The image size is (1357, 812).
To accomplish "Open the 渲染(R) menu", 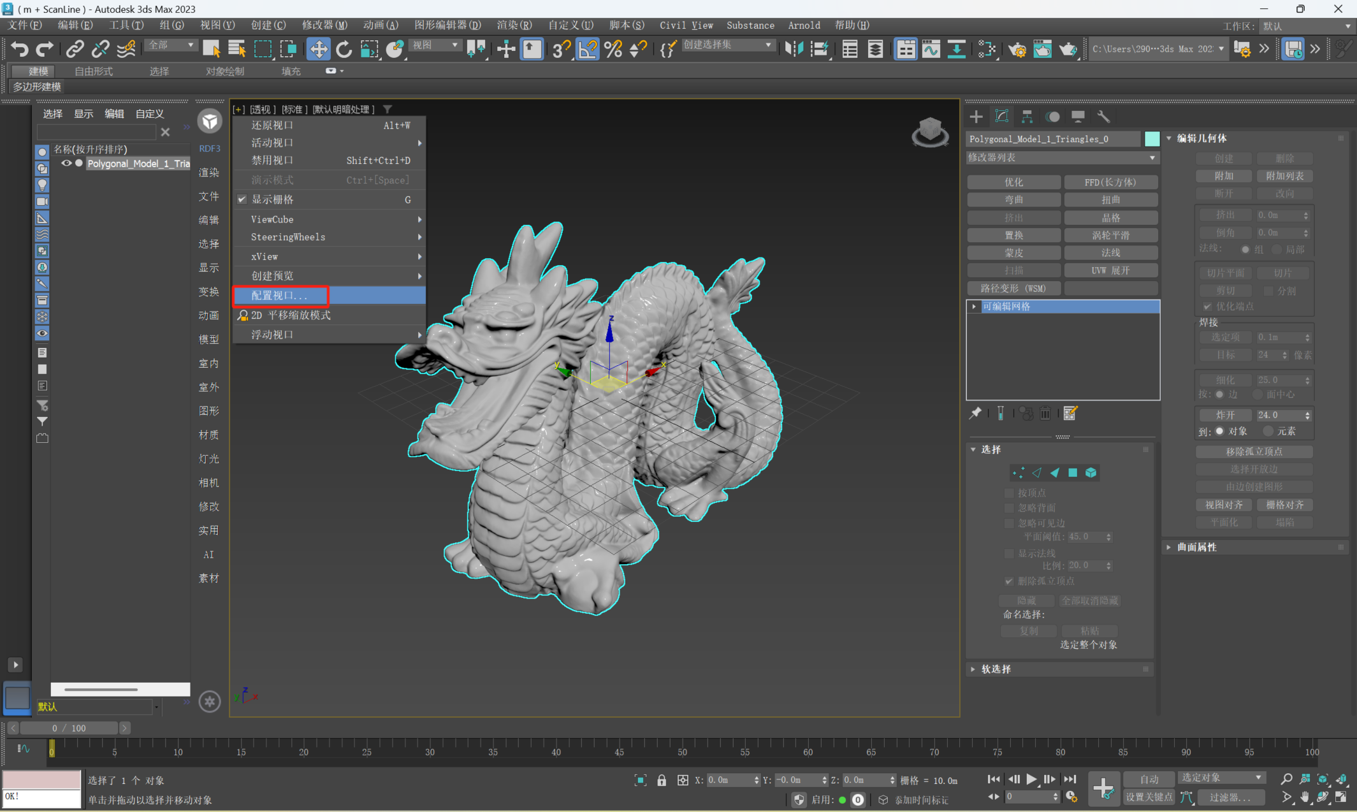I will pos(514,25).
